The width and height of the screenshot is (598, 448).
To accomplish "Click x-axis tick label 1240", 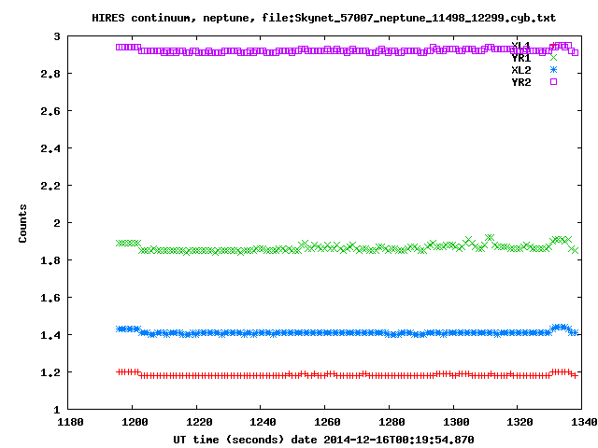I will point(263,422).
